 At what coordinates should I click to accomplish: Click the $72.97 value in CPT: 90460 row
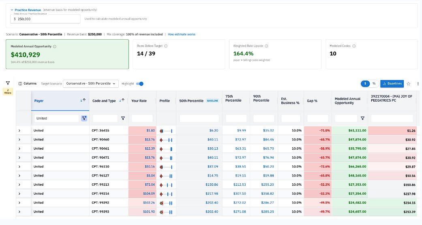[x=240, y=140]
